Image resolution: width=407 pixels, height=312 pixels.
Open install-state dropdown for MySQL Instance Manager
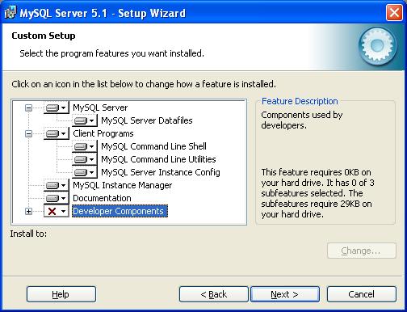[56, 185]
